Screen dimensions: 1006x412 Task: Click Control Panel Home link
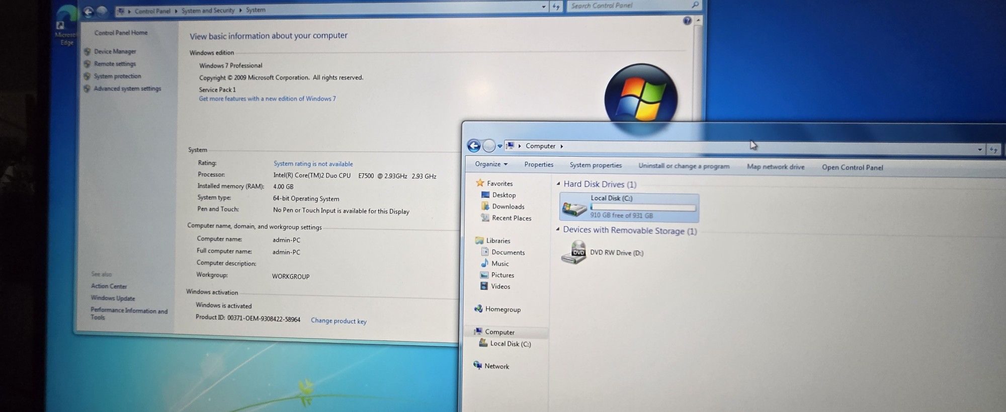click(121, 33)
